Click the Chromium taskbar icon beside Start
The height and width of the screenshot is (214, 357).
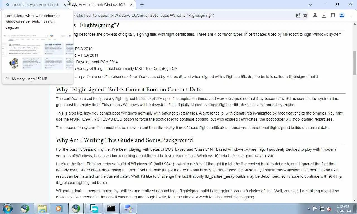point(25,208)
